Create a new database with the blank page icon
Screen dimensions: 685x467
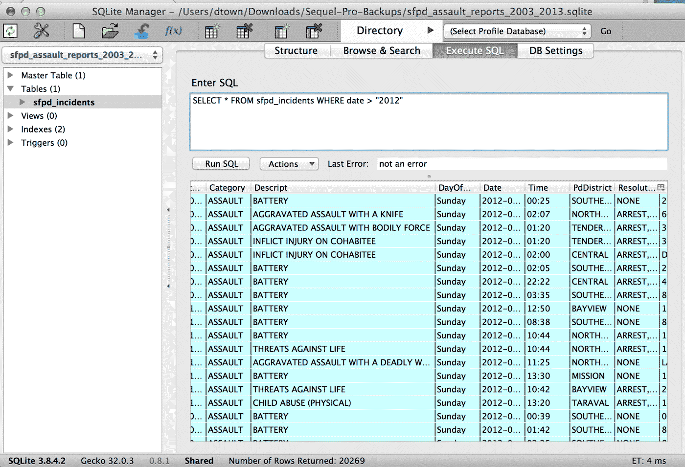point(79,31)
